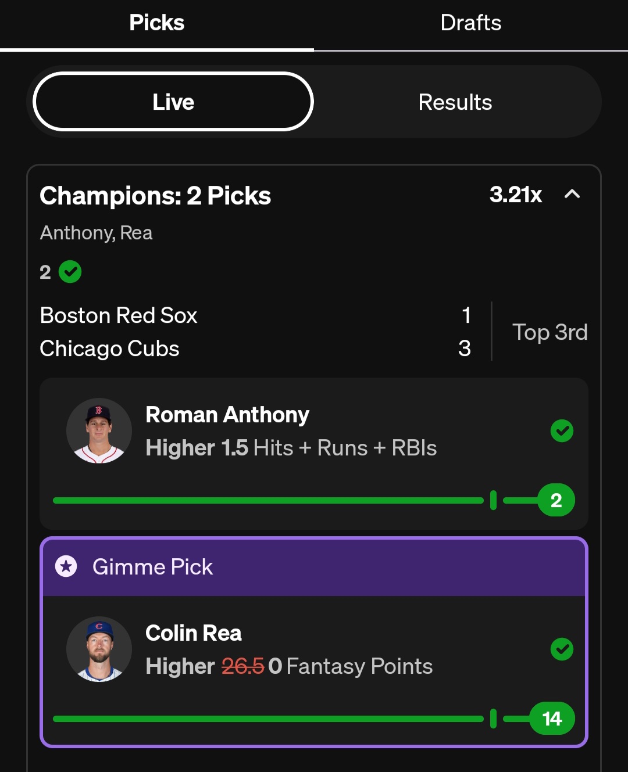
Task: Click the 3.21x payout multiplier
Action: pos(515,195)
